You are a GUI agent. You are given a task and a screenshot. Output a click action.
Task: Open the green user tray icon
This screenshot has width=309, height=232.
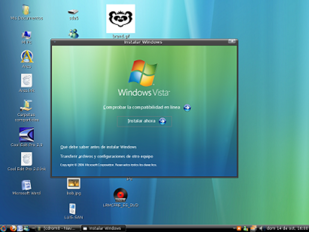[246, 229]
